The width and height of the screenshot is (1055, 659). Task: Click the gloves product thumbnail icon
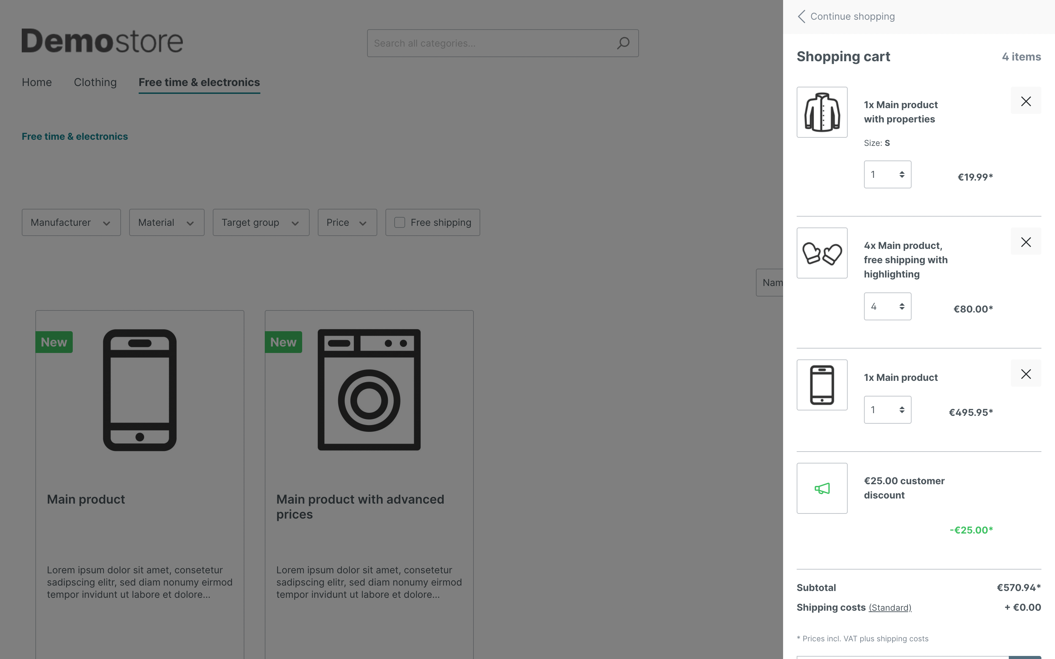tap(821, 253)
